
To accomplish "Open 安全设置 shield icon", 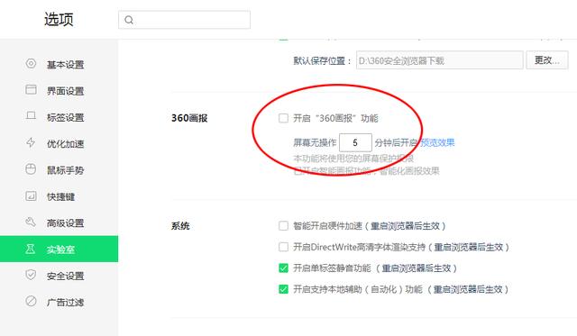I will (31, 275).
